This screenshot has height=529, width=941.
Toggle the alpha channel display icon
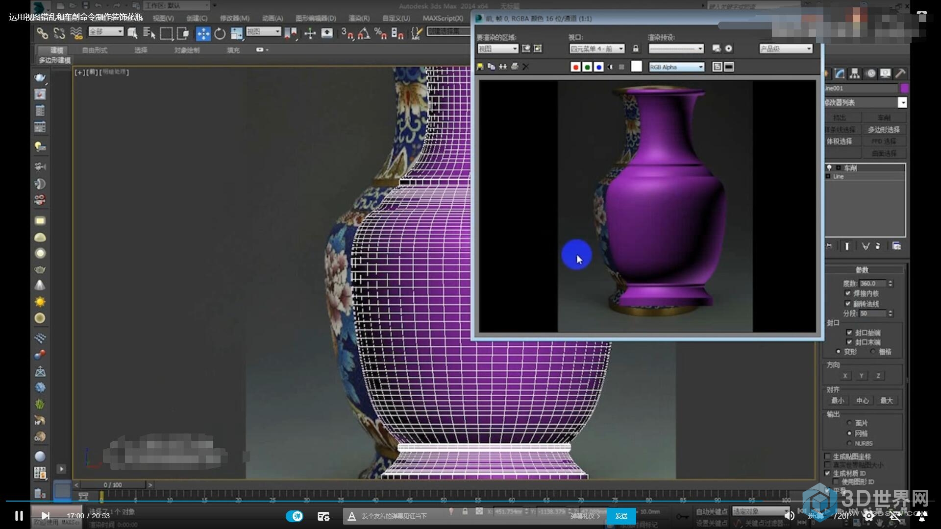610,67
